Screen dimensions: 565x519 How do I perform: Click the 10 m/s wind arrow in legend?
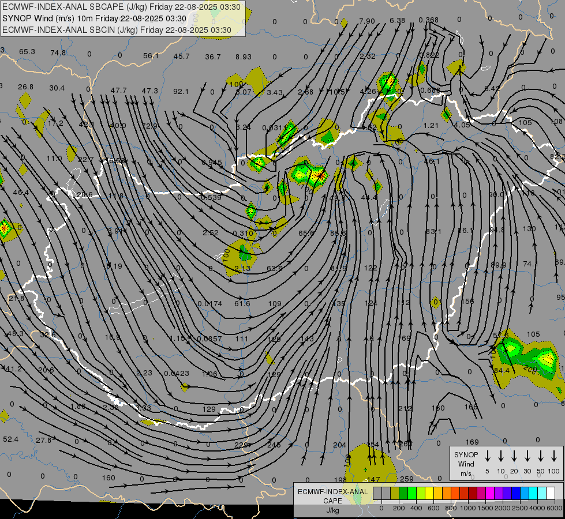[x=500, y=456]
